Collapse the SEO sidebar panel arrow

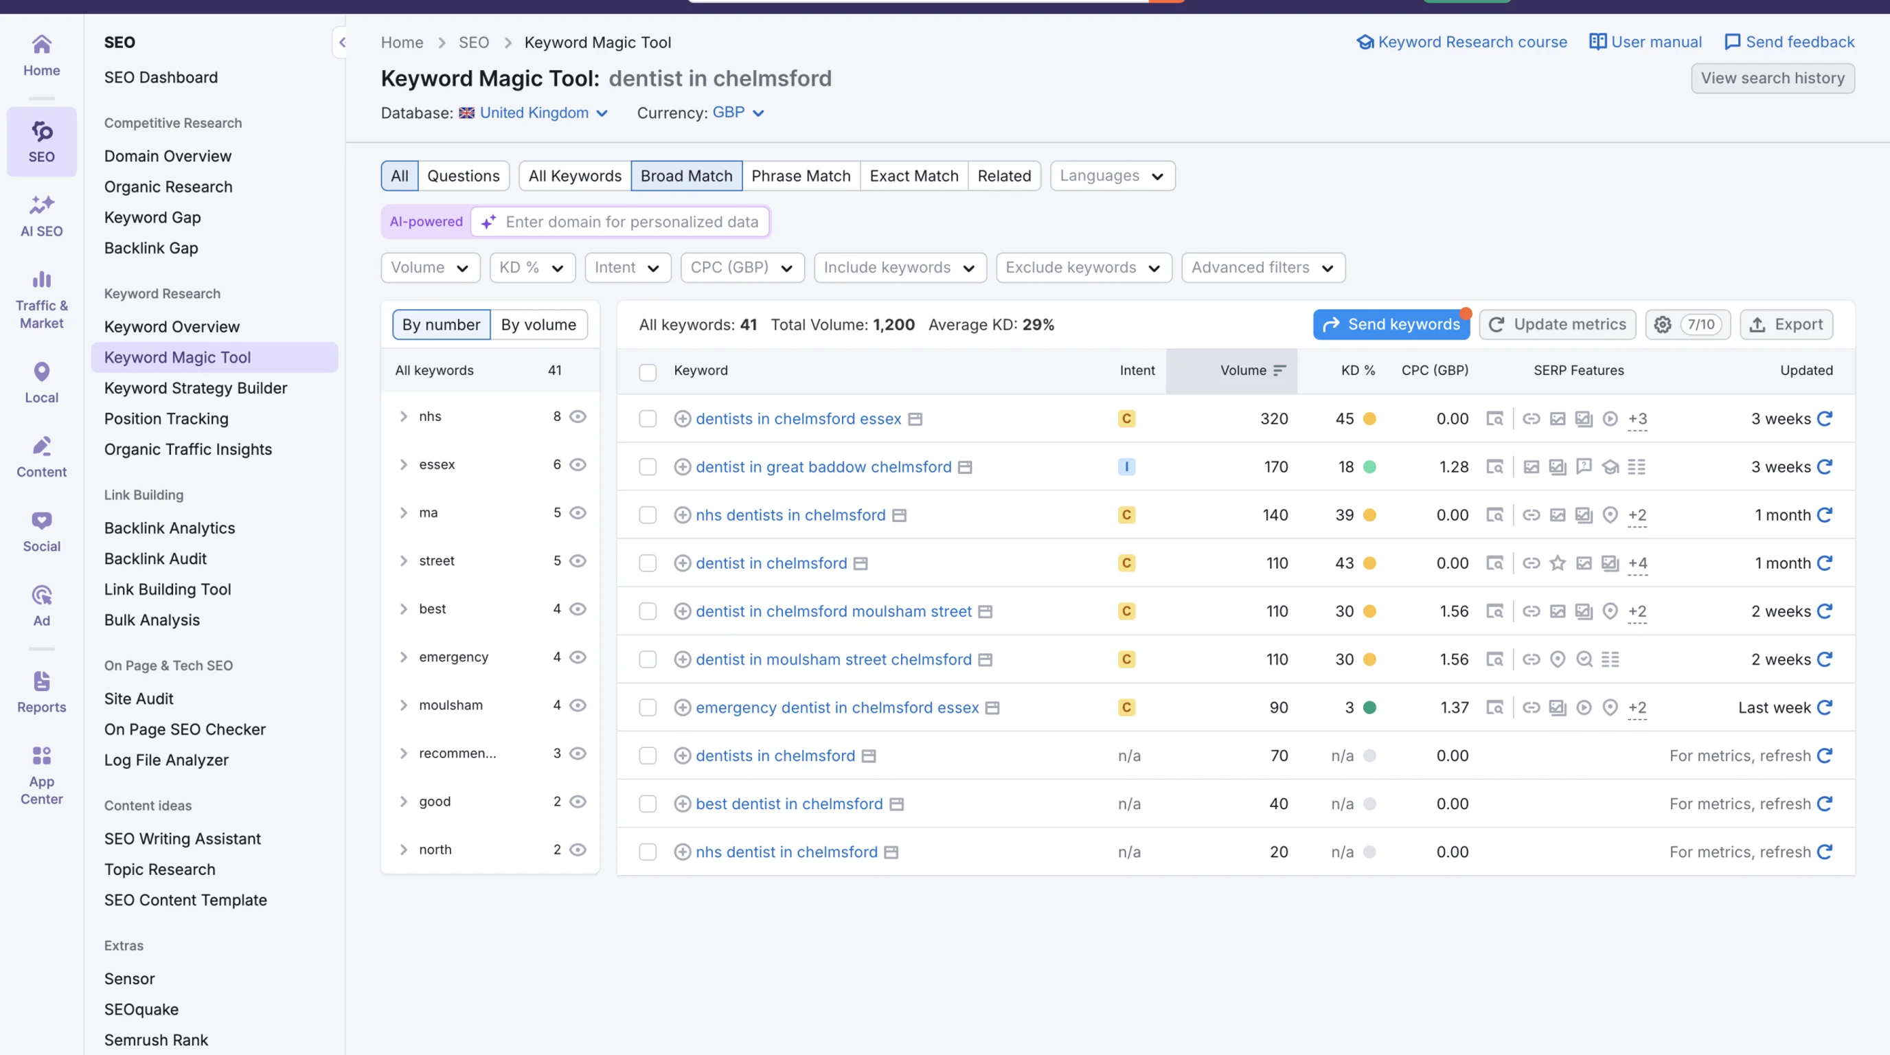pos(342,43)
